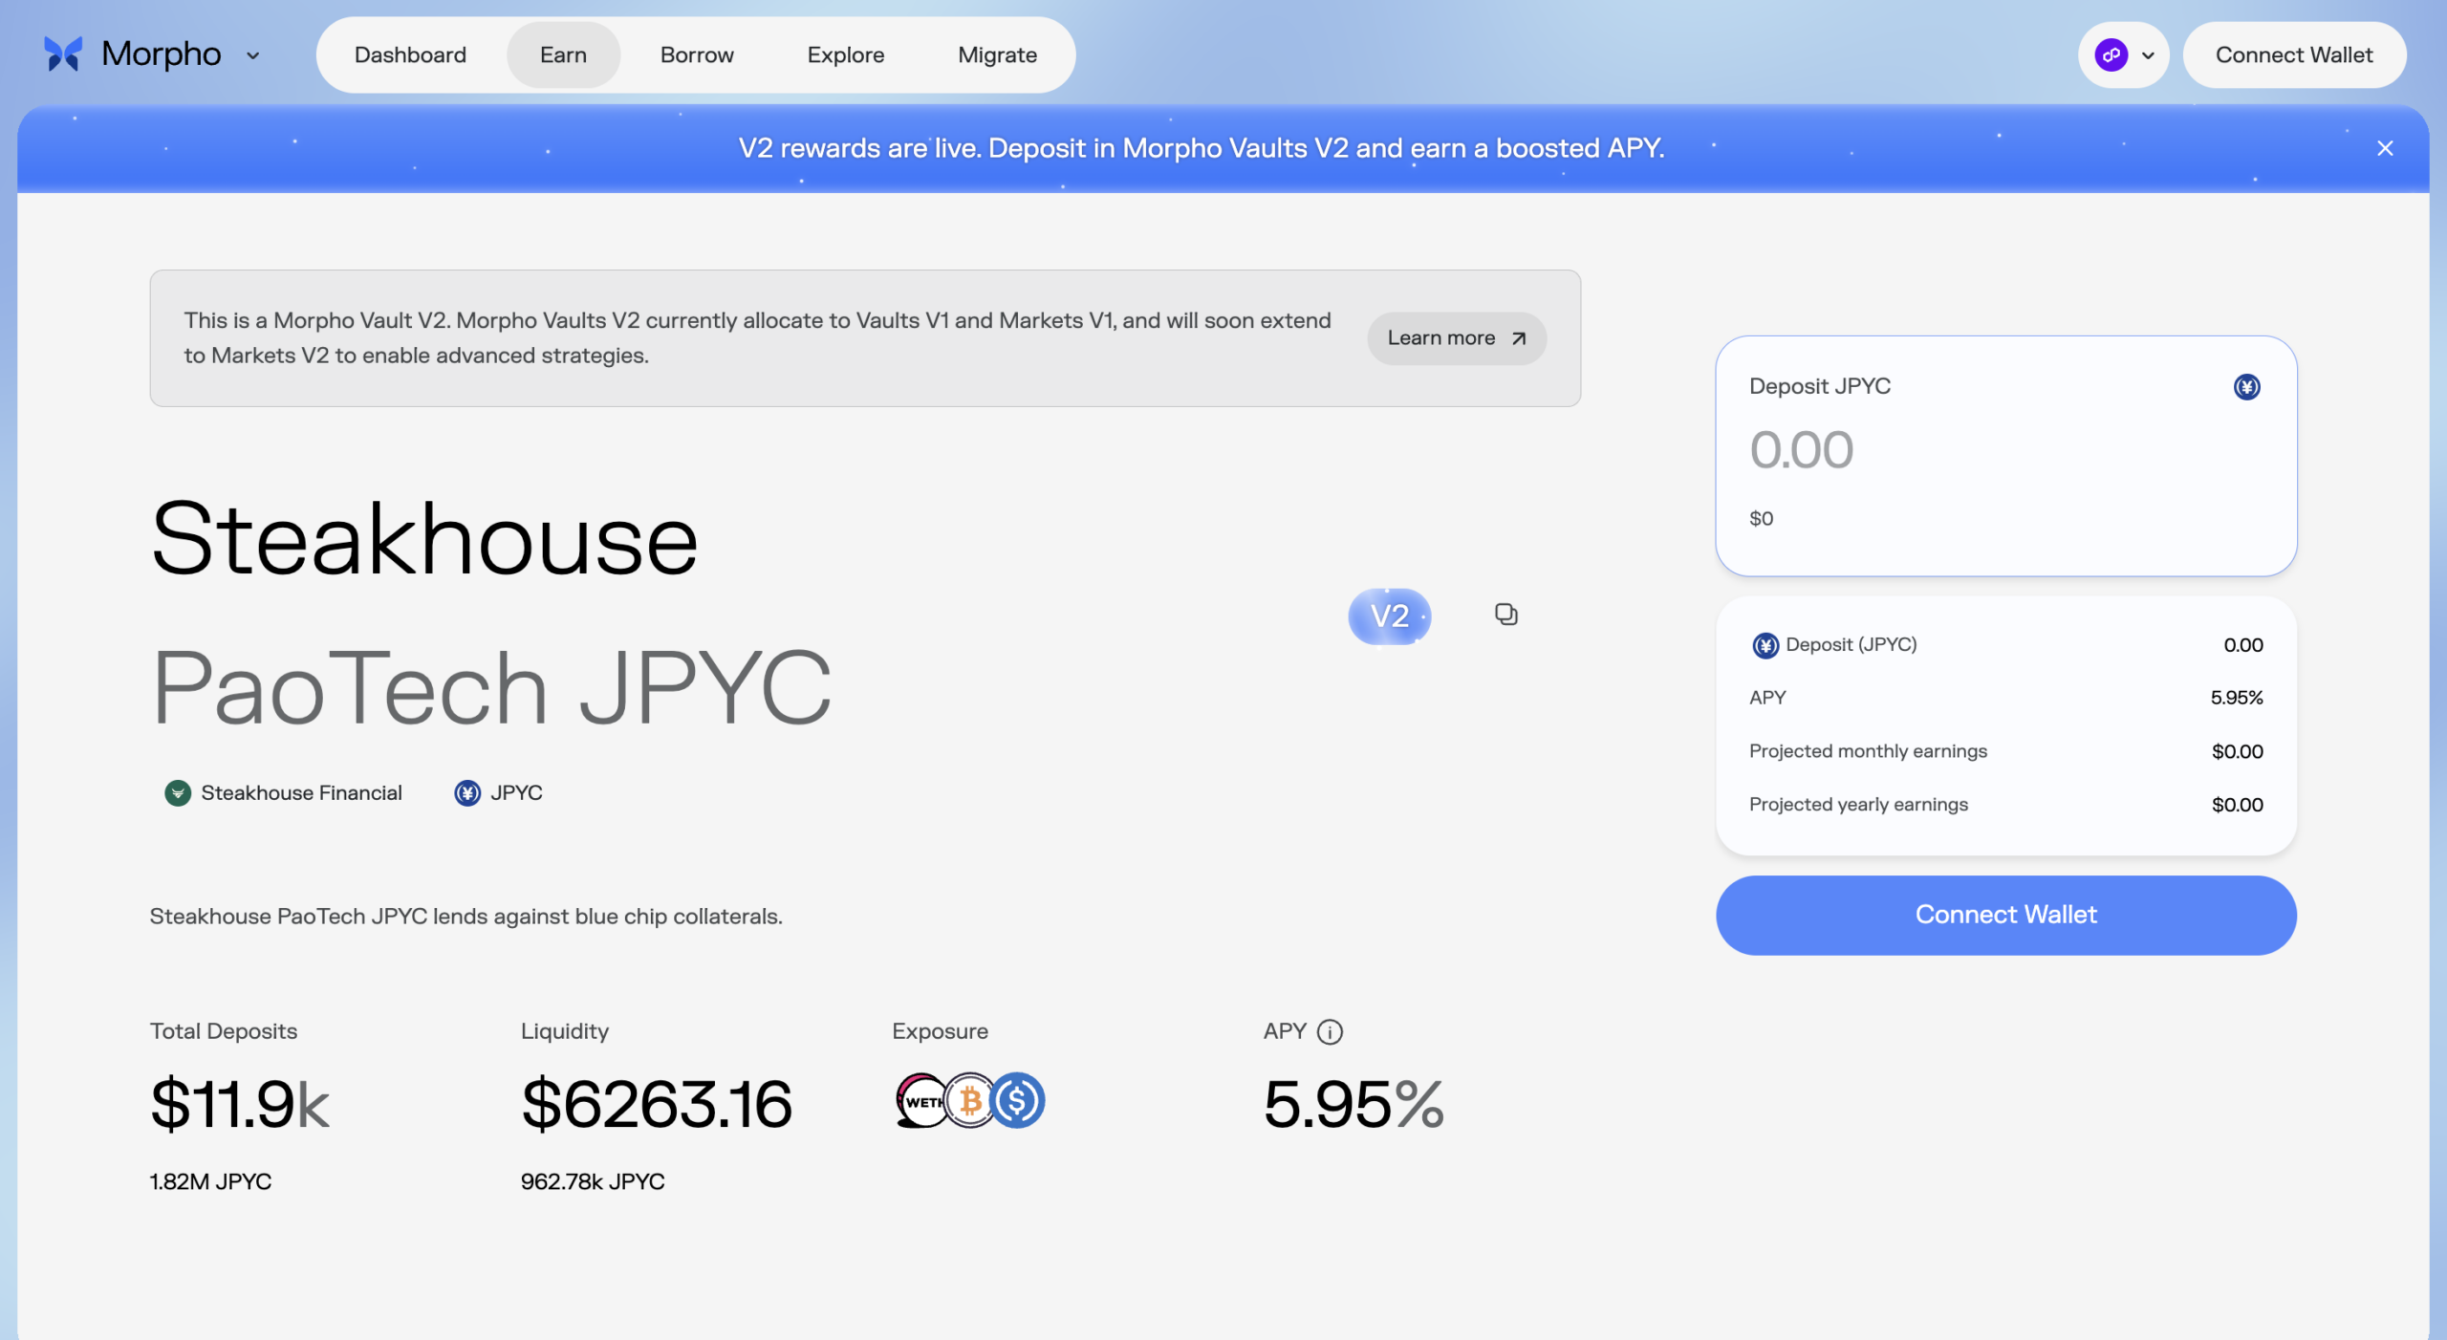Viewport: 2447px width, 1340px height.
Task: Click the Steakhouse Financial curator badge
Action: (284, 792)
